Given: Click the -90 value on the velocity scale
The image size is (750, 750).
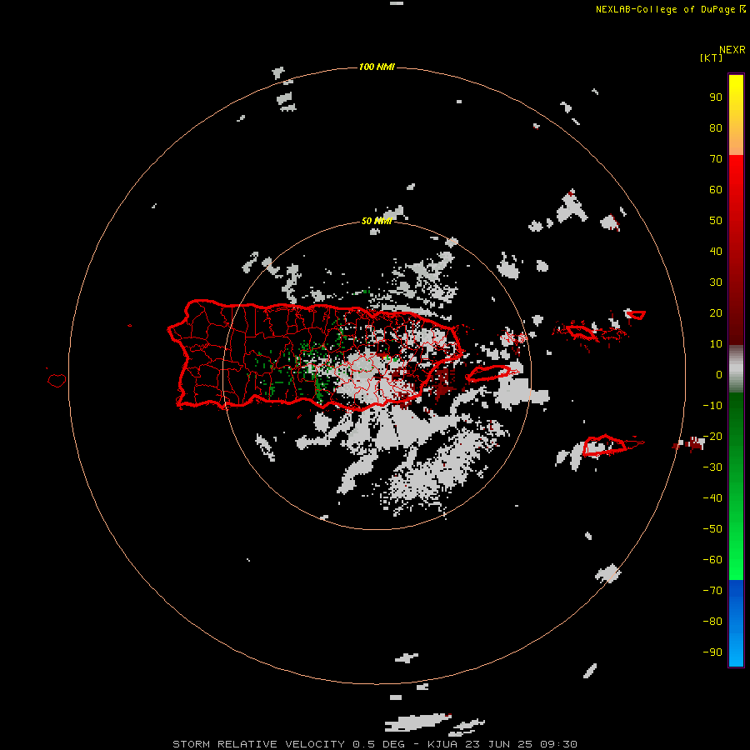Looking at the screenshot, I should 712,652.
